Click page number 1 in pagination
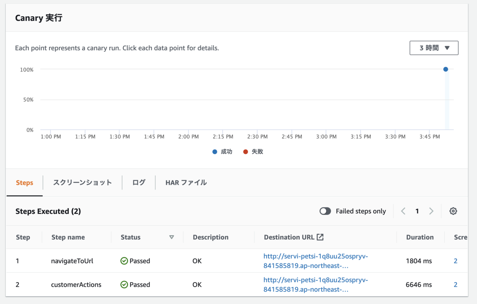The height and width of the screenshot is (304, 477). pos(417,211)
